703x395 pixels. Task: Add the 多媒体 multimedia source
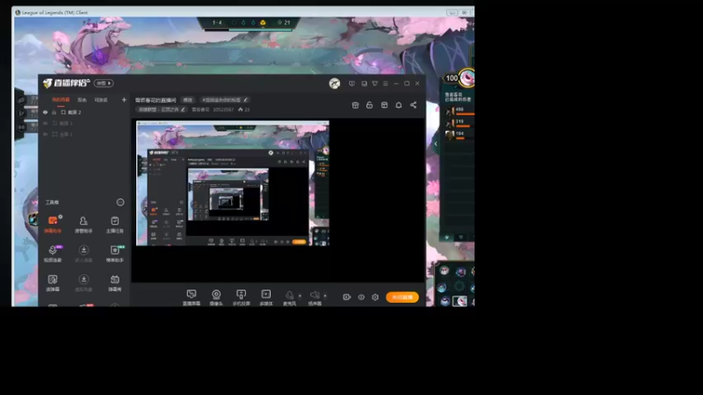coord(266,298)
